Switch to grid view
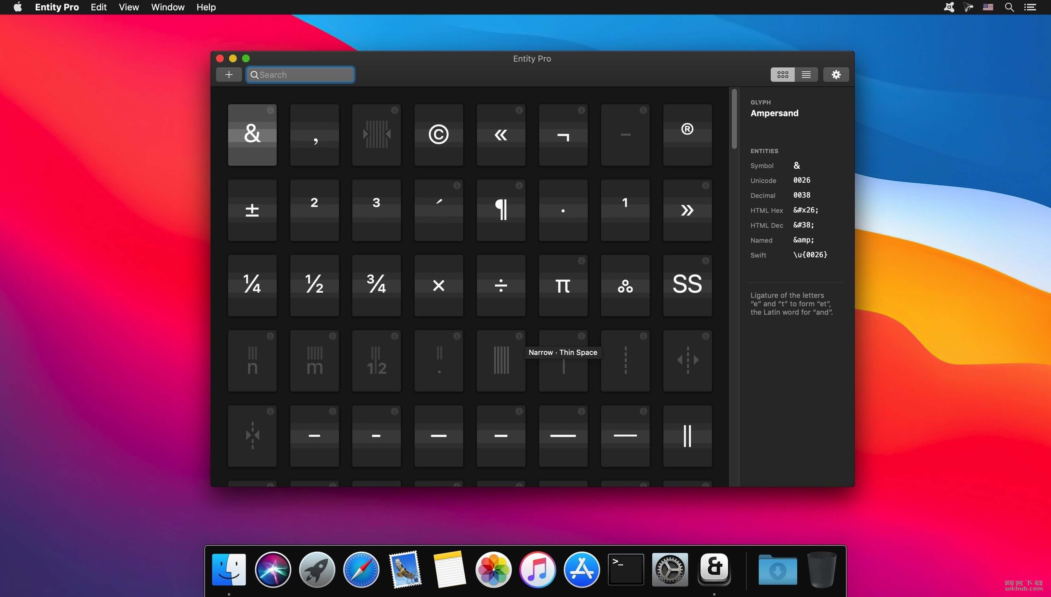 [x=782, y=75]
